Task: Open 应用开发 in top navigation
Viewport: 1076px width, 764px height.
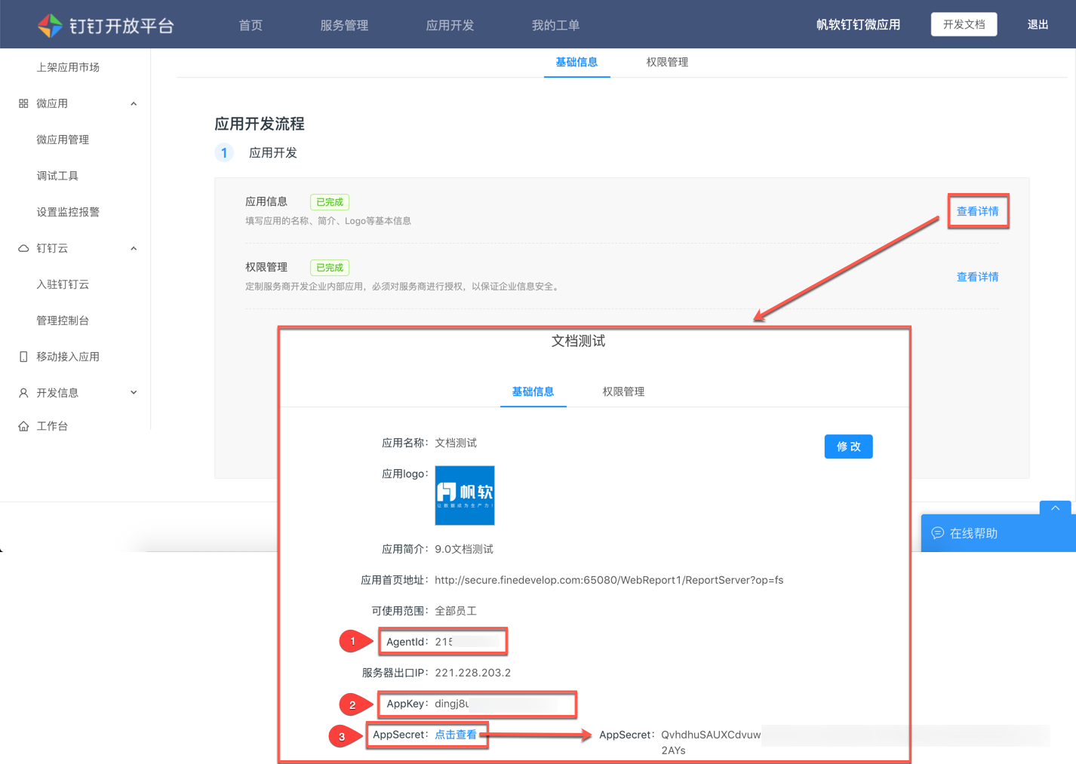Action: click(450, 26)
